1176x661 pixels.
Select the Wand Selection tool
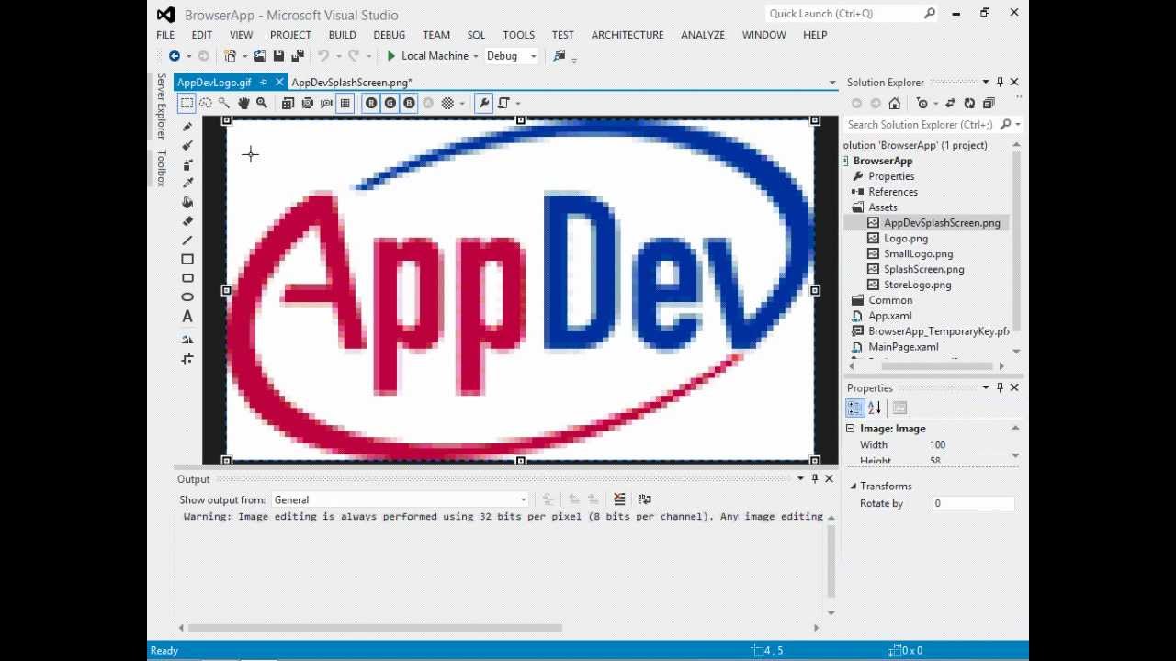[224, 103]
